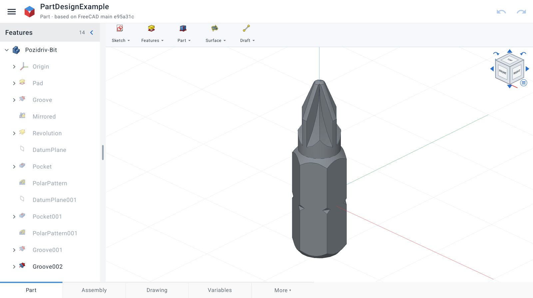
Task: Click the Features panel scrollbar handle
Action: (103, 152)
